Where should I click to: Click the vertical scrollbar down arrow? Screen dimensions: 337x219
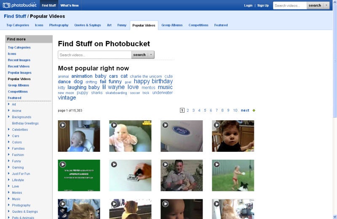(335, 216)
